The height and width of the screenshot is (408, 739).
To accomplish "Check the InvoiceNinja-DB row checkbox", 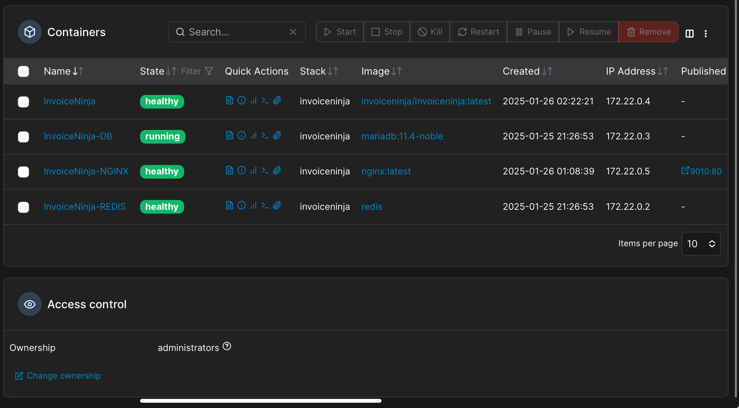I will (23, 137).
